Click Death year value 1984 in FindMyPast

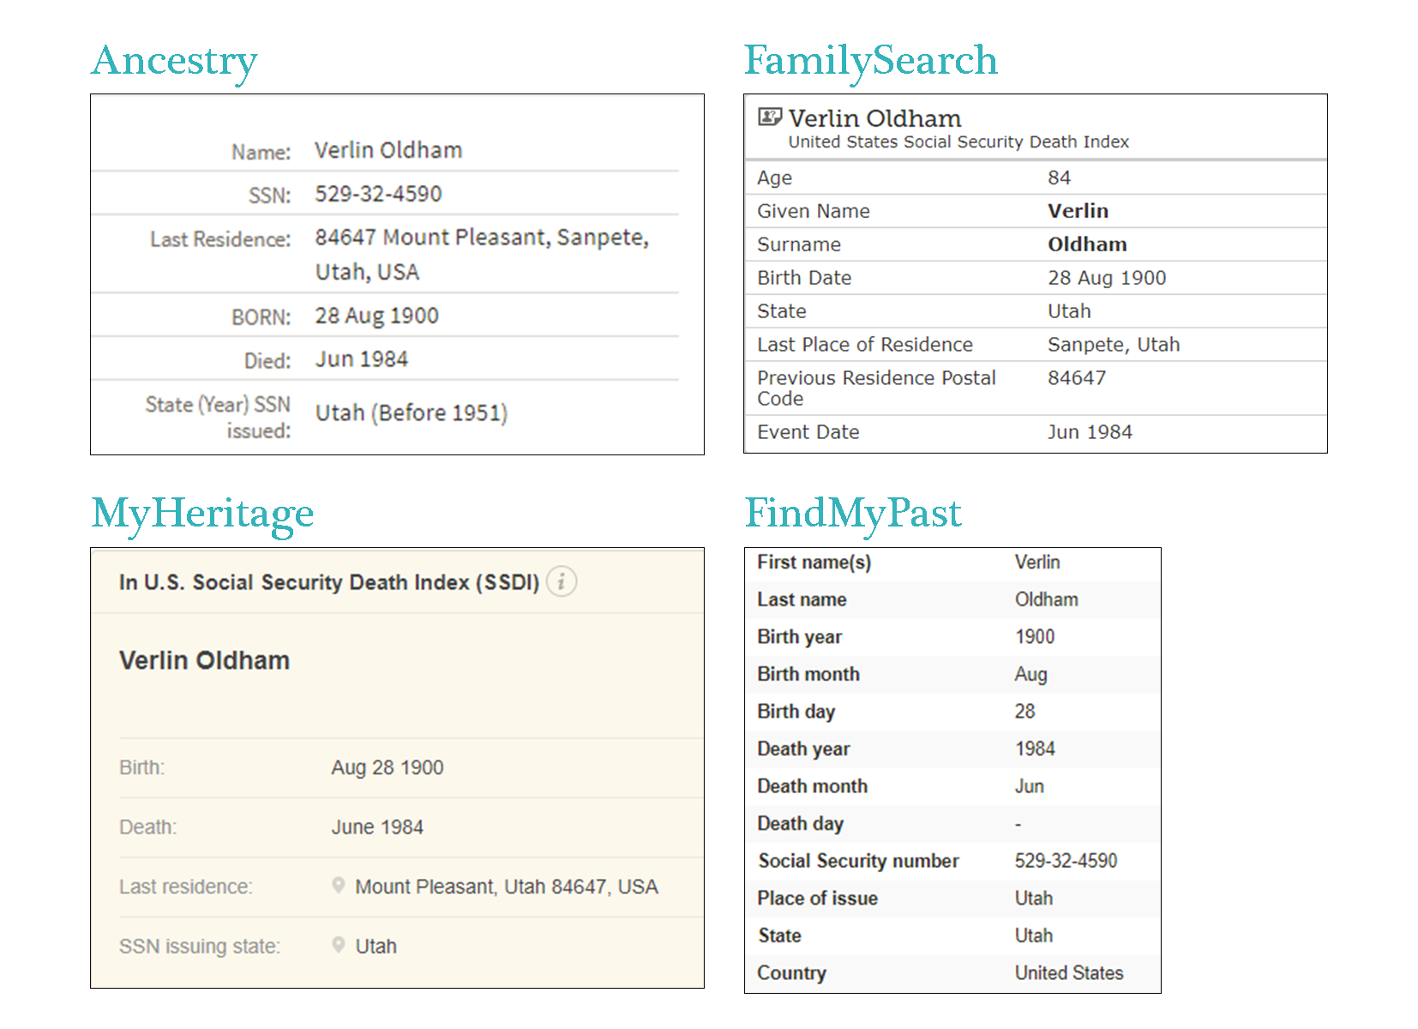1035,749
